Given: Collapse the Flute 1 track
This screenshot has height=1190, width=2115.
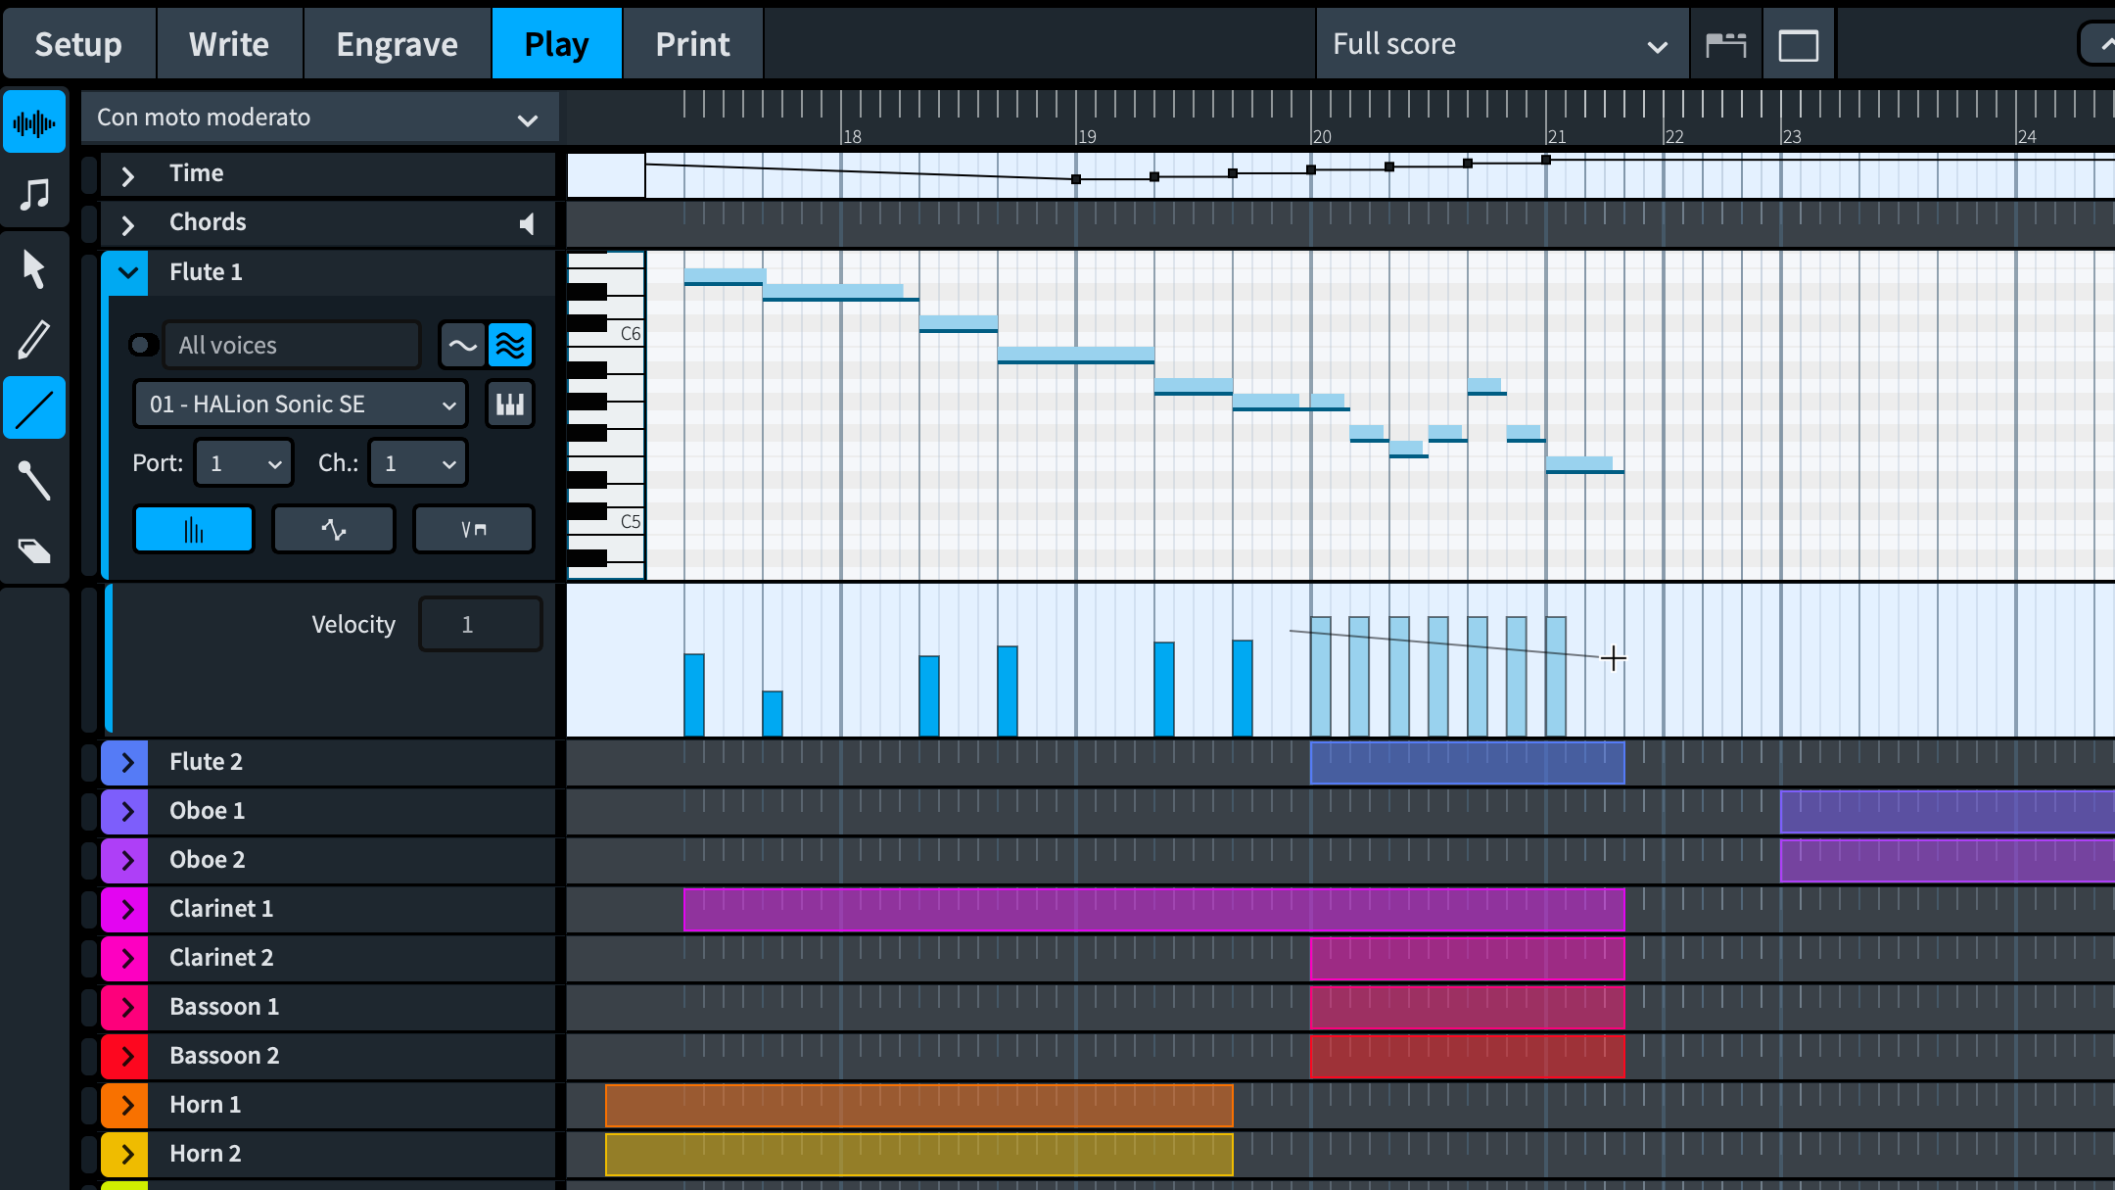Looking at the screenshot, I should 127,272.
